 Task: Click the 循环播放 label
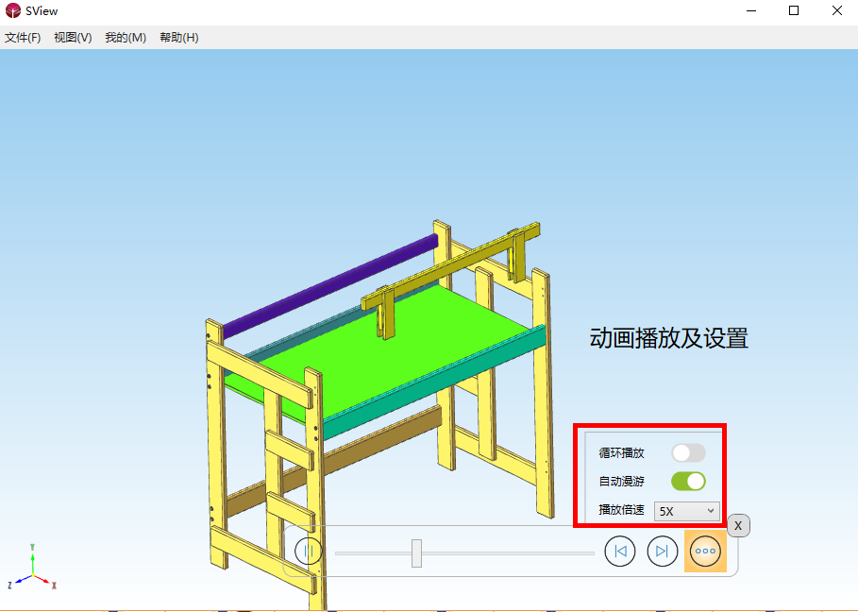click(x=622, y=453)
